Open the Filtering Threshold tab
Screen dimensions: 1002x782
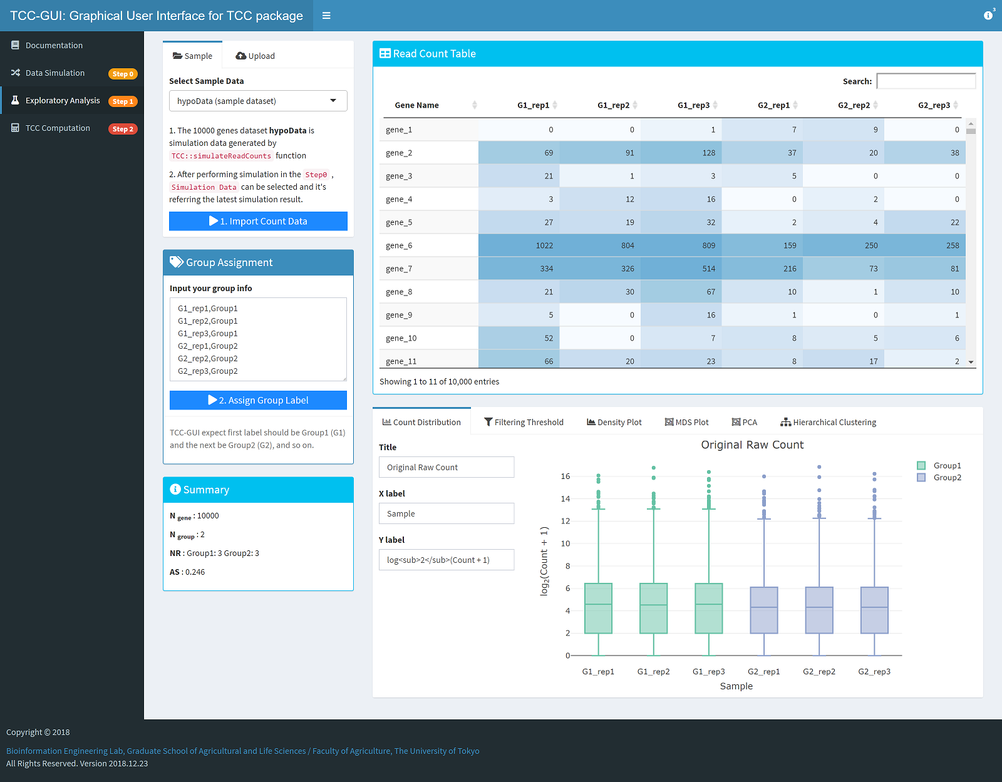tap(524, 422)
